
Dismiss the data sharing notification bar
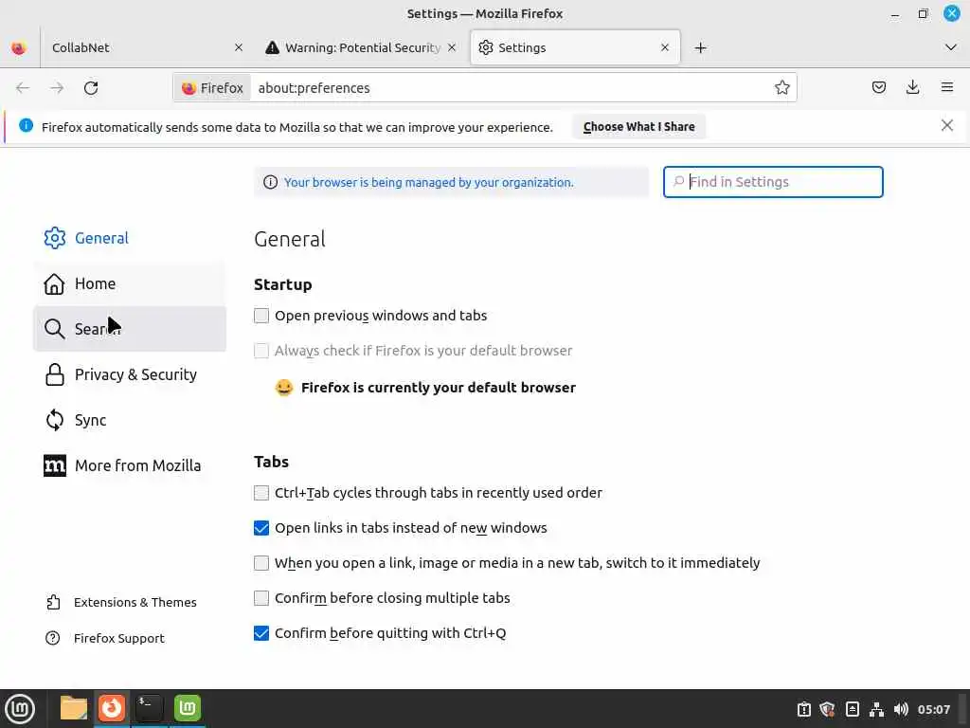click(946, 126)
